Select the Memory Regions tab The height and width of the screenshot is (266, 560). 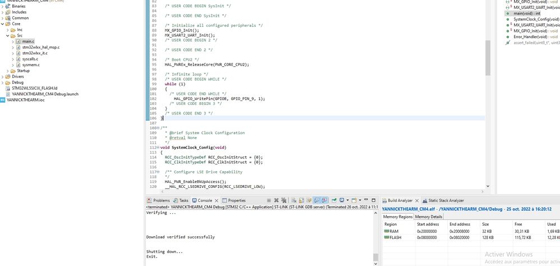pyautogui.click(x=398, y=217)
